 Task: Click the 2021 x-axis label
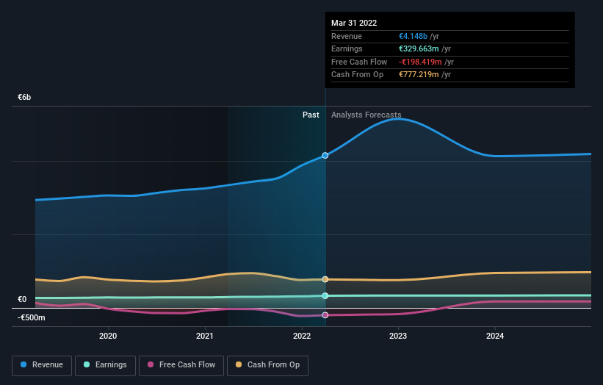[x=205, y=336]
